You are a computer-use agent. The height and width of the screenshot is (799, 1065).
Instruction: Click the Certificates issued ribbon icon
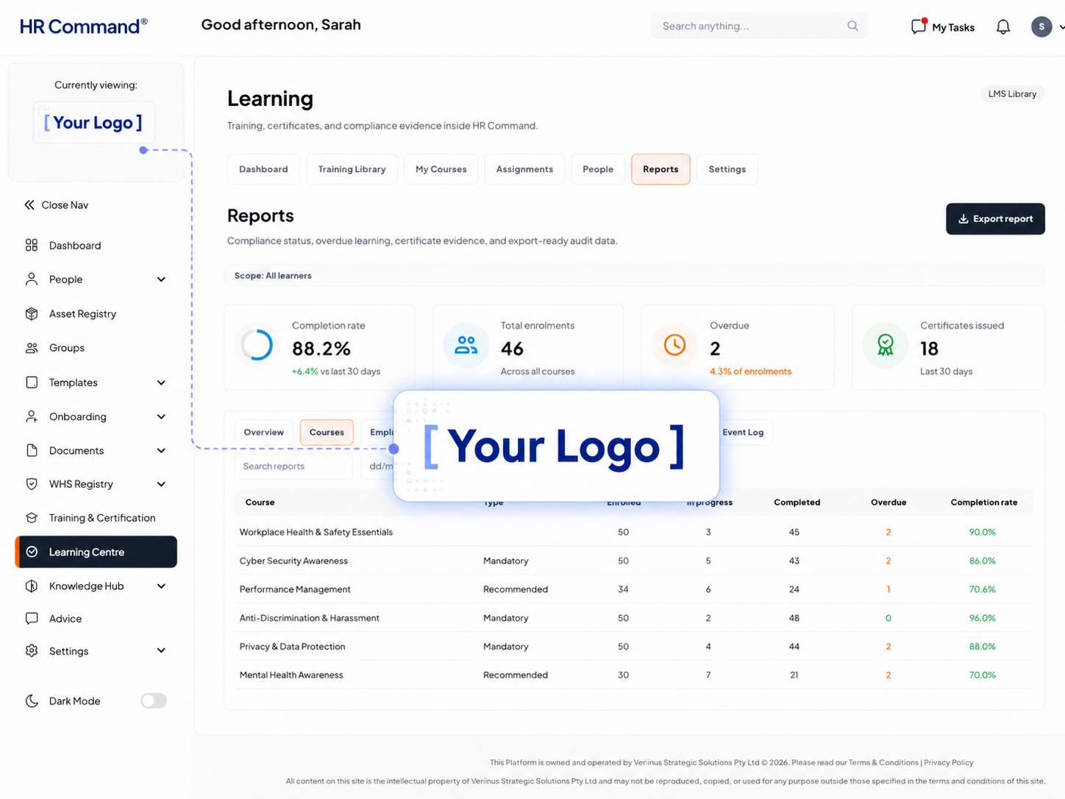886,345
